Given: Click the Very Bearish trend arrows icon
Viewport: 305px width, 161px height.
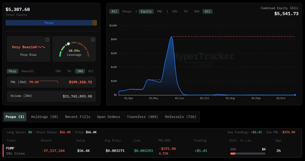Looking at the screenshot, I should pyautogui.click(x=41, y=47).
